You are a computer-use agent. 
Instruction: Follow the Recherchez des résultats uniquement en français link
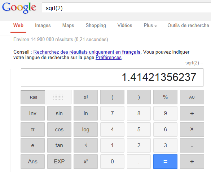[87, 52]
